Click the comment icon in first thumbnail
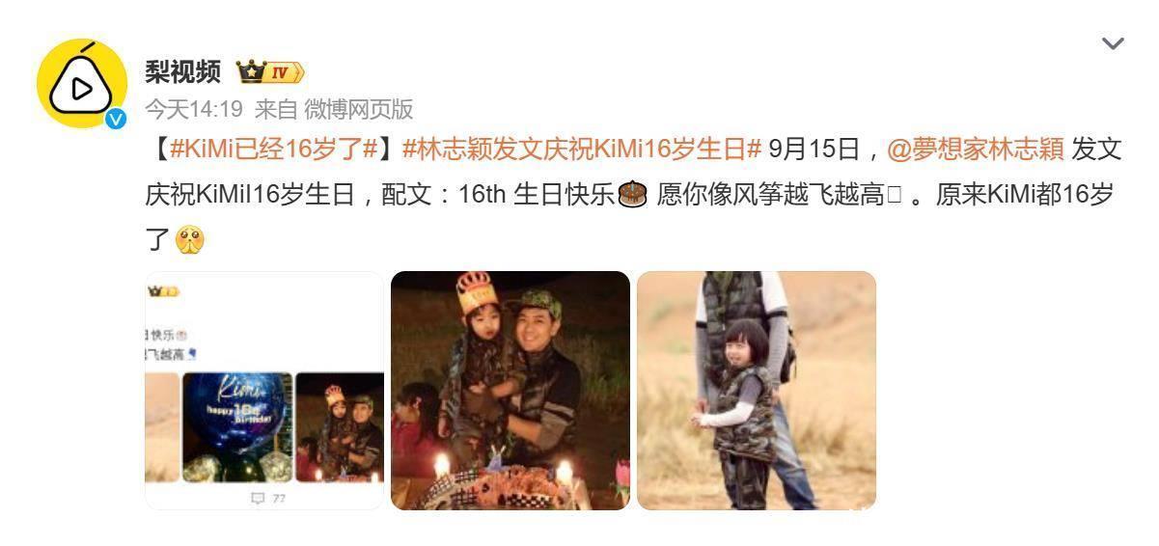 pos(258,499)
